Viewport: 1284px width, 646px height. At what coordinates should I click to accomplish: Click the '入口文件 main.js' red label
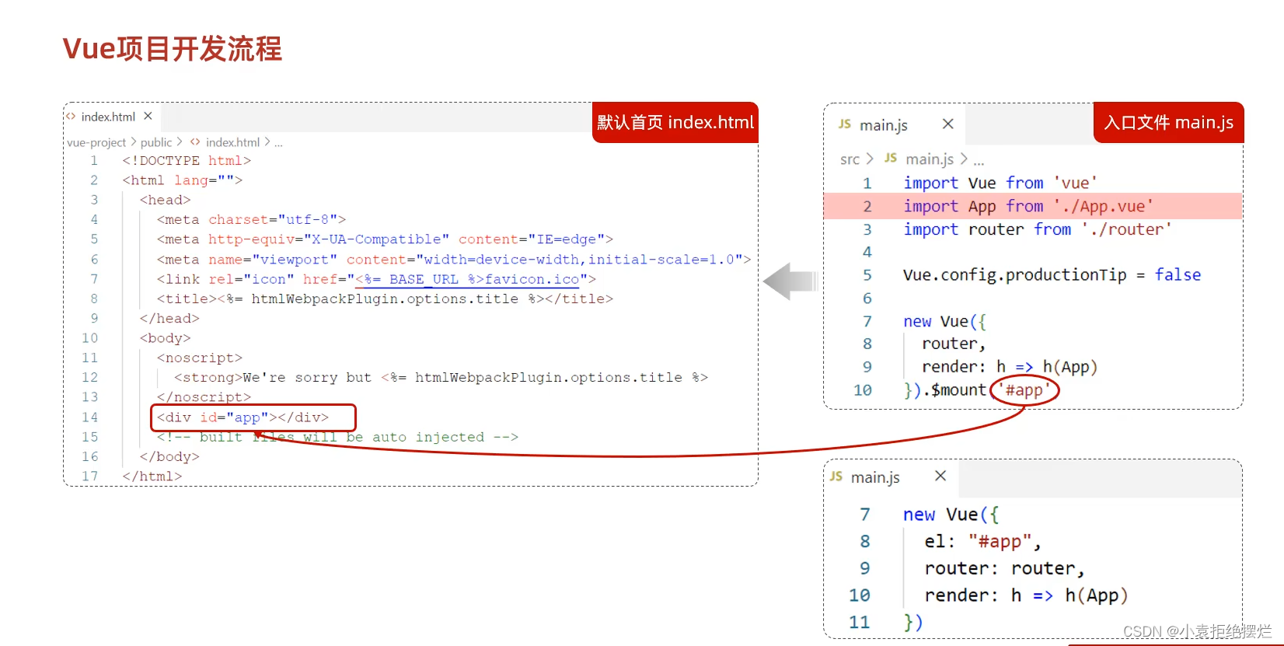(x=1168, y=122)
